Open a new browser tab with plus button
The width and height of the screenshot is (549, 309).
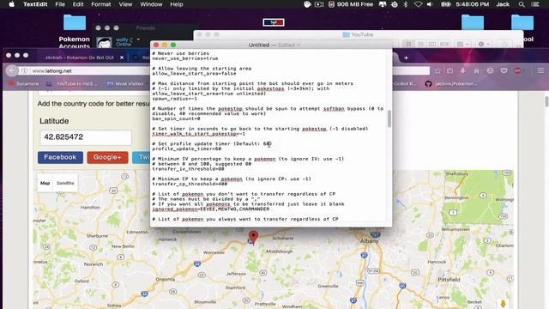pyautogui.click(x=406, y=58)
